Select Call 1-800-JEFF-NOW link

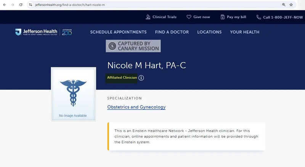click(283, 17)
